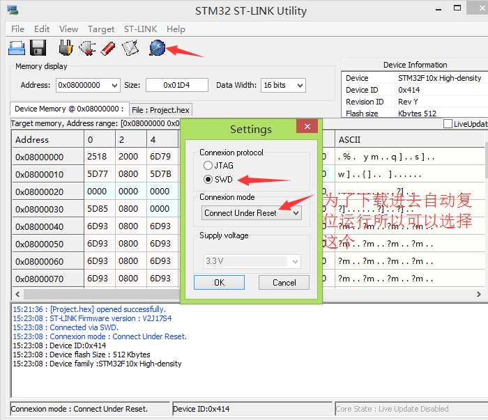Select address row 0x08000030
Image resolution: width=488 pixels, height=420 pixels.
(48, 209)
